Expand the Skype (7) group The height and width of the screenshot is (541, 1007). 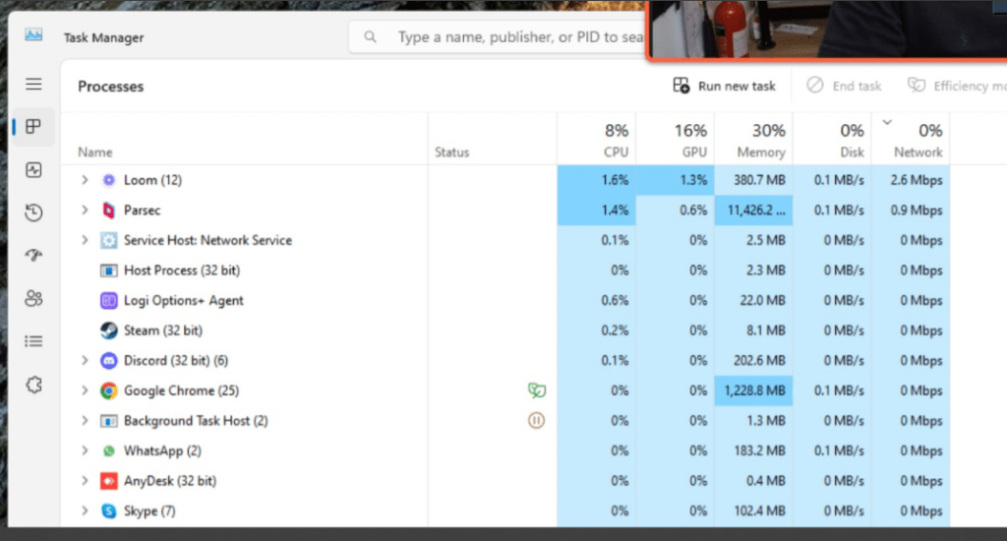tap(85, 511)
